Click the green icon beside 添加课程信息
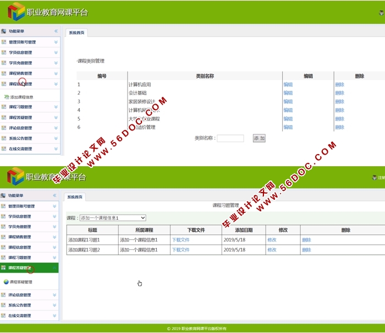 (x=6, y=97)
